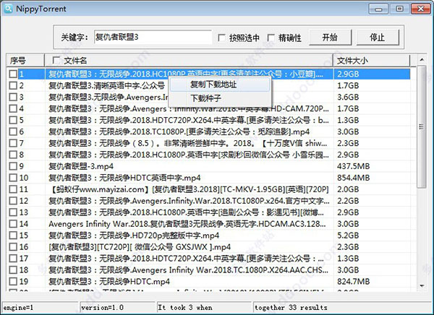Sort by the 文件大小 column header
The width and height of the screenshot is (434, 315).
click(x=372, y=60)
